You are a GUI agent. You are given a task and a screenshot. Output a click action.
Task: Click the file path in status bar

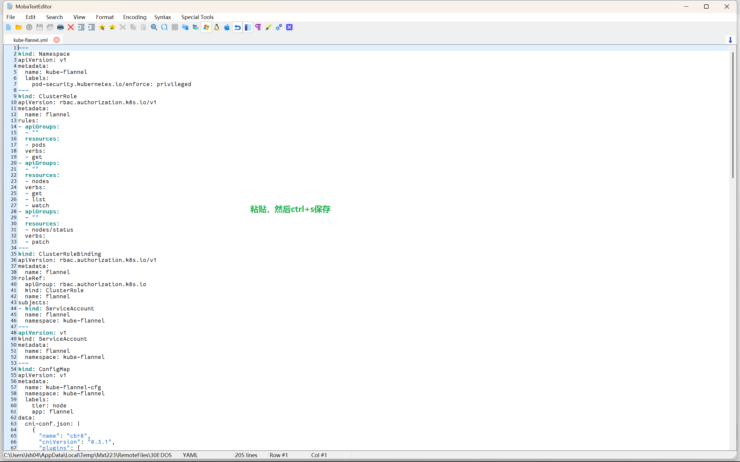tap(81, 455)
